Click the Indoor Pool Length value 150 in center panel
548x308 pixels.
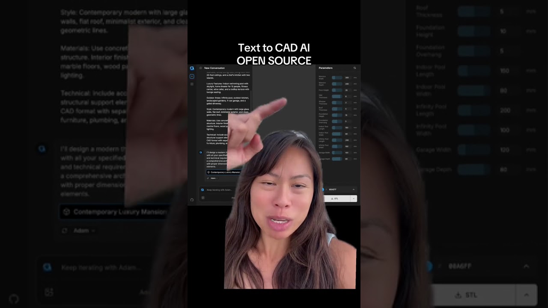pyautogui.click(x=347, y=127)
